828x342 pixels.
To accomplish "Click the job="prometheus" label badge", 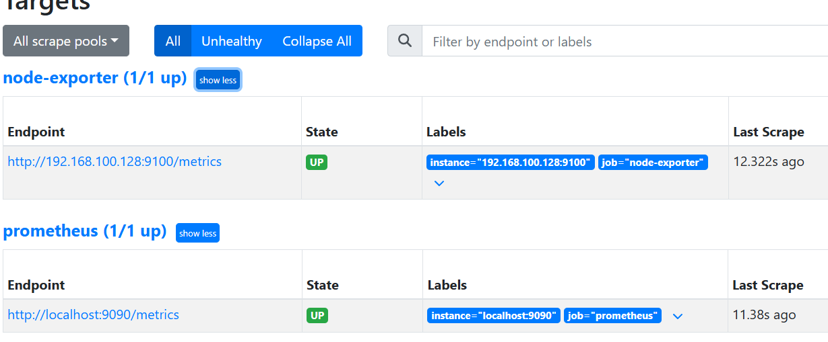I will tap(613, 316).
